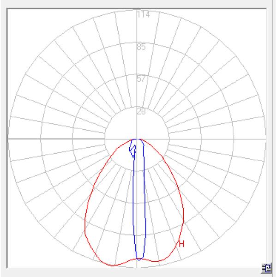
Task: Click the left end of the horizontal axis
Action: [9, 138]
